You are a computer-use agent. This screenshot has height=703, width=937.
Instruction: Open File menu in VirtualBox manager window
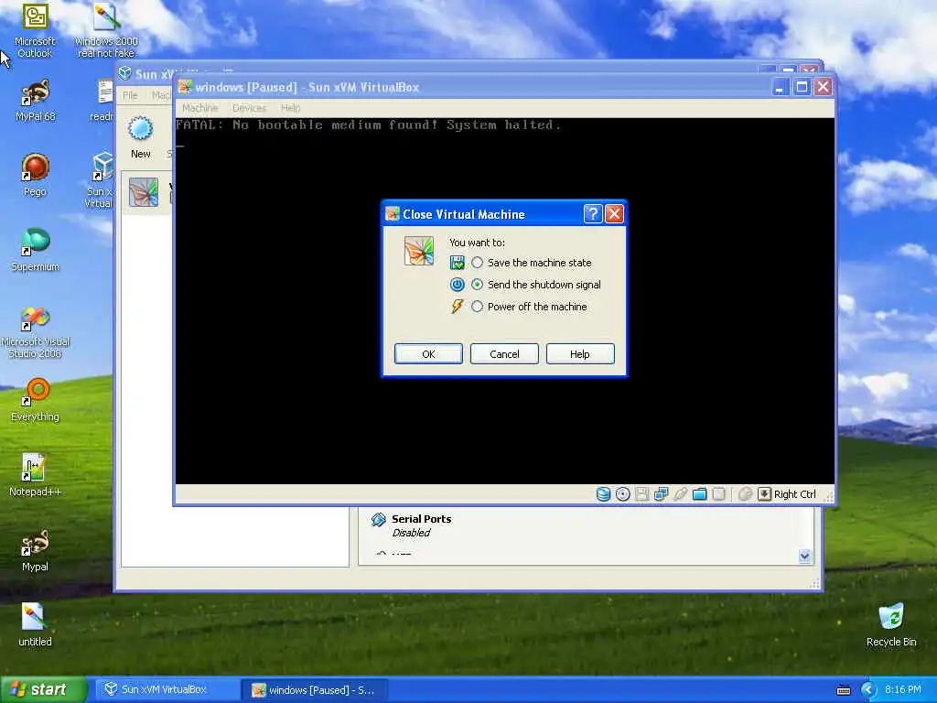(130, 95)
